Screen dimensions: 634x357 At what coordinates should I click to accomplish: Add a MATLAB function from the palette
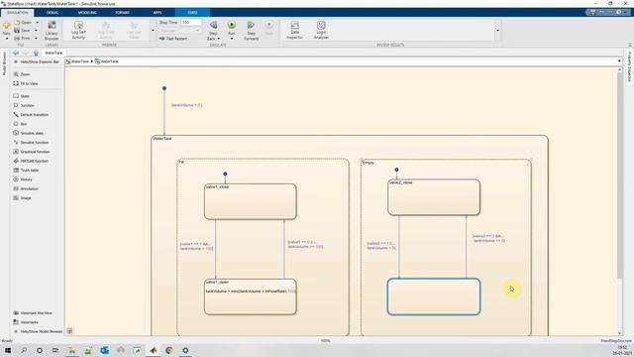click(31, 161)
